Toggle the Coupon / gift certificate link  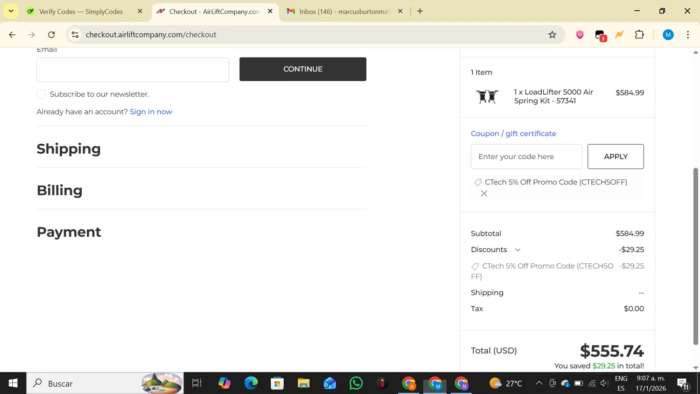click(x=513, y=134)
